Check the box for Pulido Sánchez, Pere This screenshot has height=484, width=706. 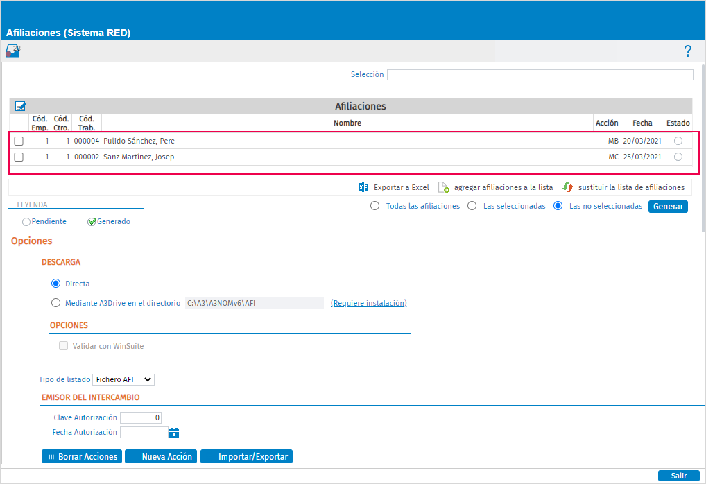point(19,141)
